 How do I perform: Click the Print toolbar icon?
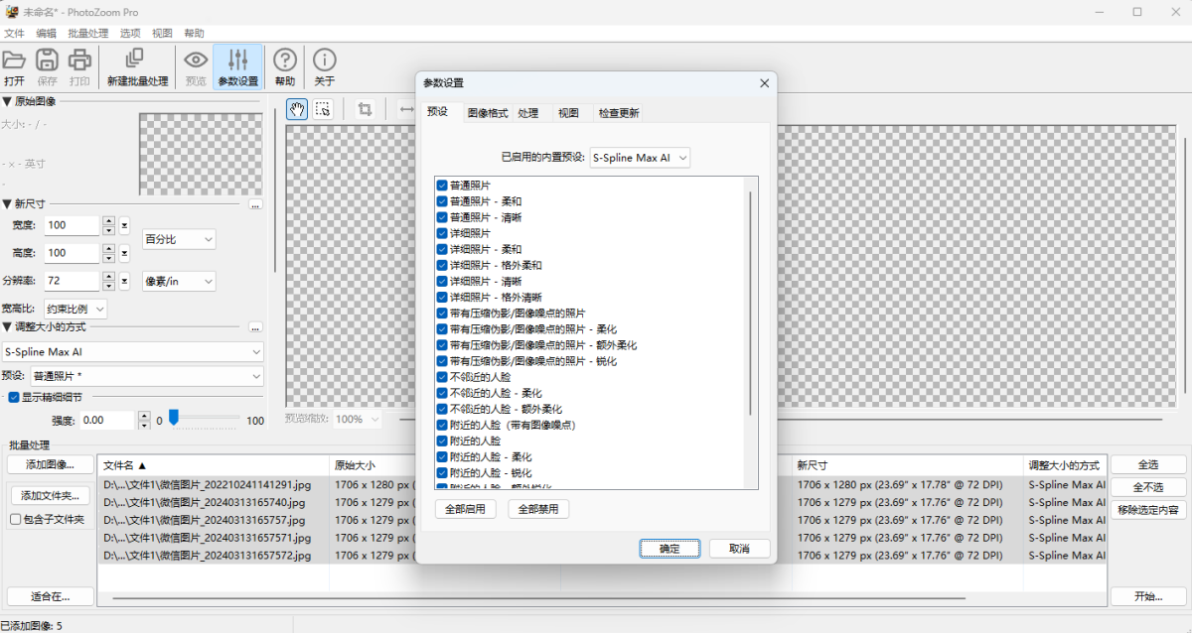pos(79,61)
